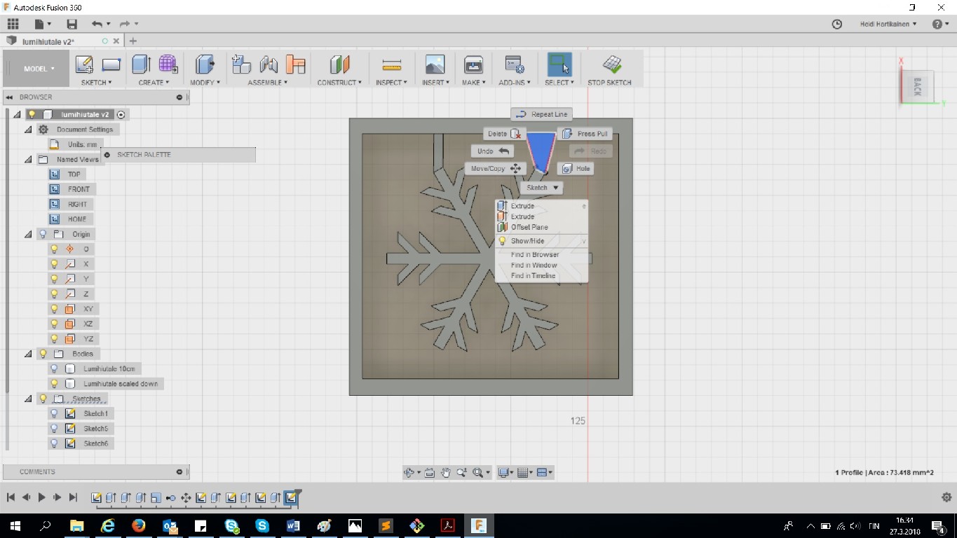Open the Create Form purple icon
Screen dimensions: 957x538
(168, 65)
